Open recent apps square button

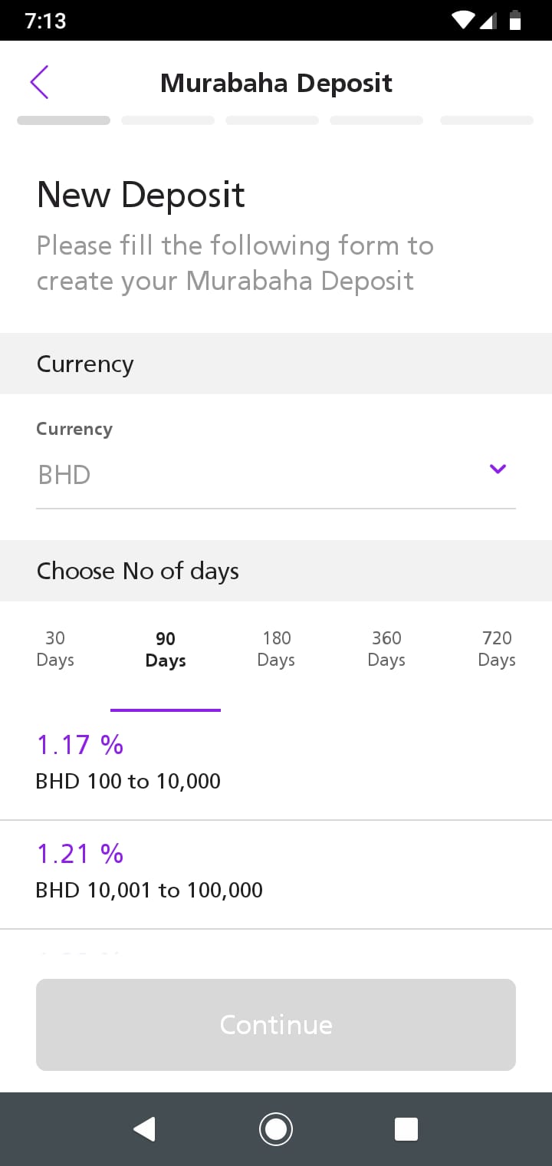click(406, 1129)
